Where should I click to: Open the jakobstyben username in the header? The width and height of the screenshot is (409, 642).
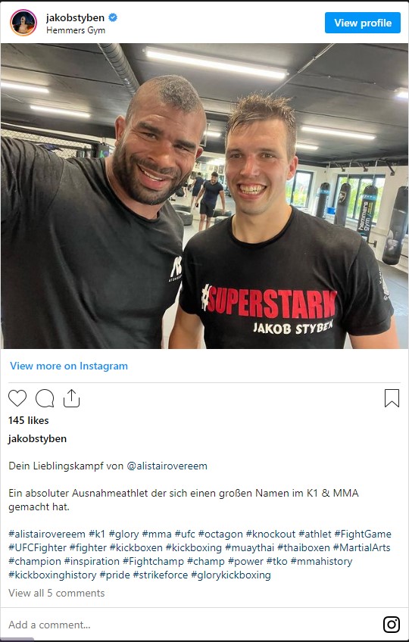click(76, 17)
